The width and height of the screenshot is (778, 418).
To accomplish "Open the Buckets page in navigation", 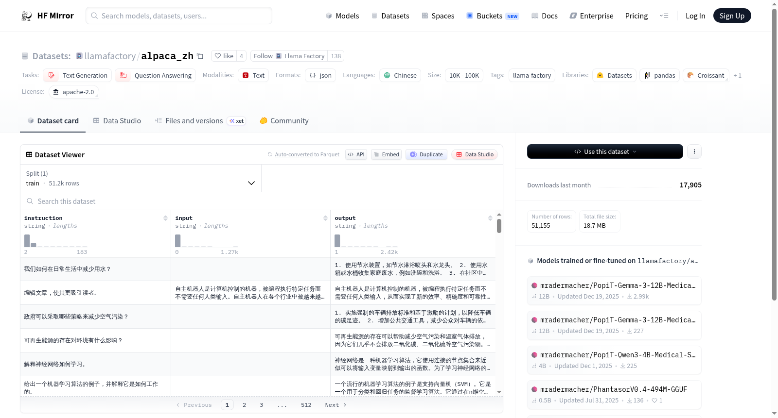I will [x=493, y=16].
